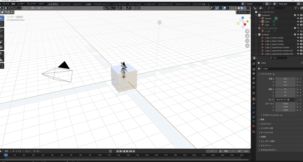Select the Add Cube tool
303x162 pixels.
pyautogui.click(x=1, y=66)
